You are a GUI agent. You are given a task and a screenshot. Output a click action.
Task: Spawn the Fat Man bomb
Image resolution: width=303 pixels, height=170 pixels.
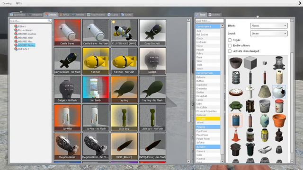[96, 61]
